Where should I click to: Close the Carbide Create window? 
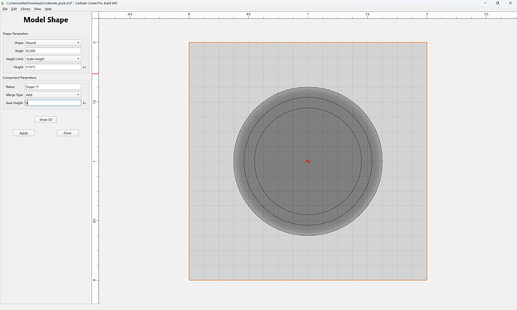point(510,3)
